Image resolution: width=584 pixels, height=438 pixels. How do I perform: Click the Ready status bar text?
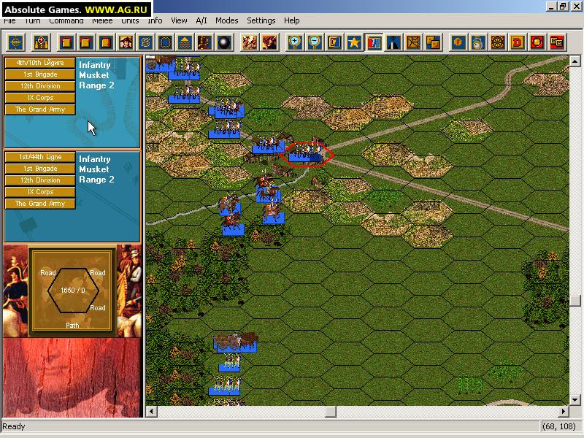(14, 426)
